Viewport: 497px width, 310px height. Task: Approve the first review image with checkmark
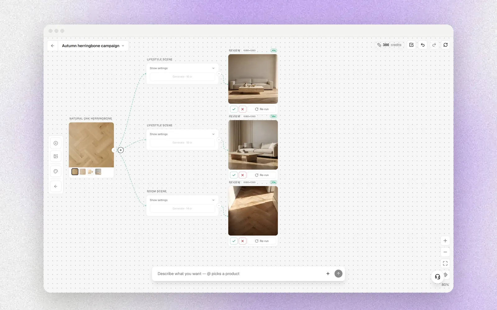[x=234, y=109]
